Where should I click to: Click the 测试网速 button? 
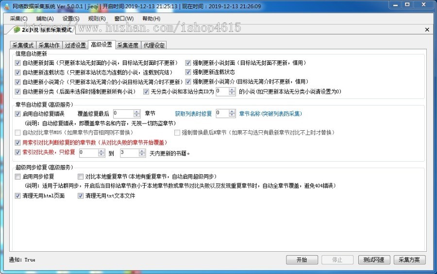pyautogui.click(x=374, y=260)
